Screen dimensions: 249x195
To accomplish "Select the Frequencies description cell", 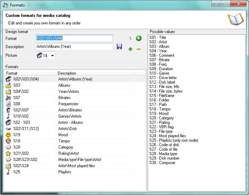I will coord(68,104).
